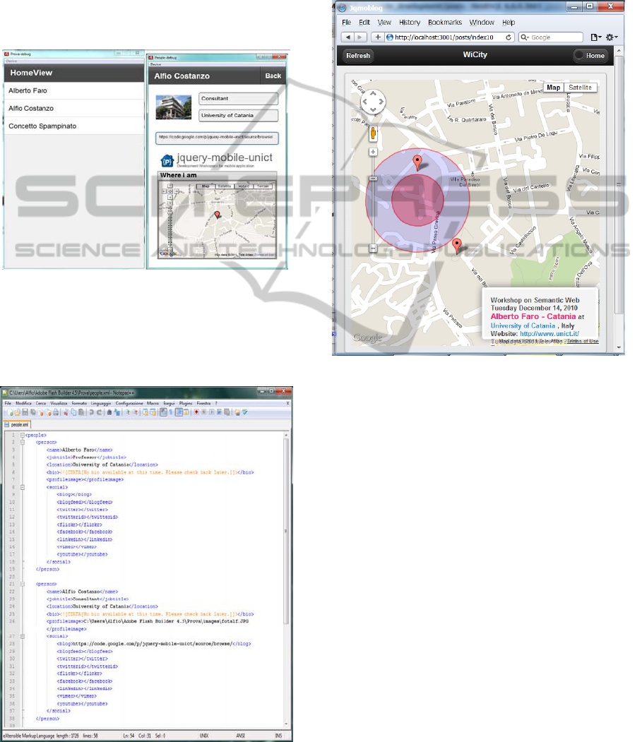This screenshot has width=642, height=742.
Task: Collapse the people root XML node
Action: (22, 436)
